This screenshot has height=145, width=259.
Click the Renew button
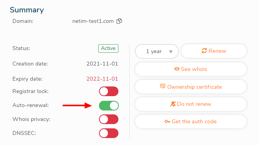point(214,51)
